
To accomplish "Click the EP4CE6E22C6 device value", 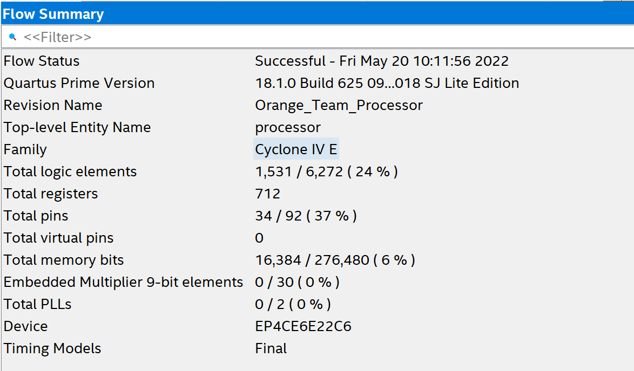I will pyautogui.click(x=303, y=326).
